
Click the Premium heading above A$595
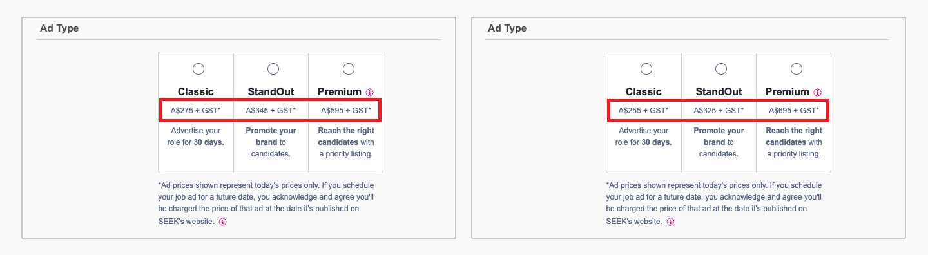click(x=340, y=91)
